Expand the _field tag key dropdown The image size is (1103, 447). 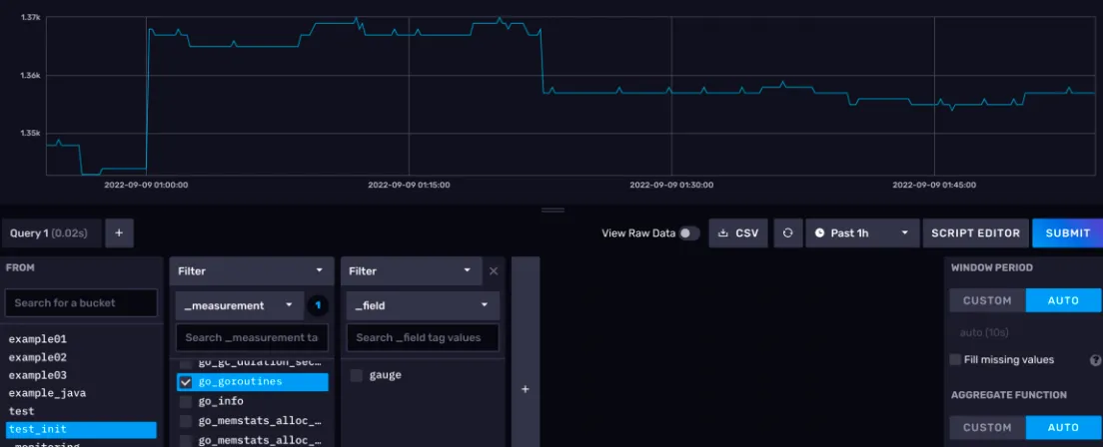tap(423, 305)
